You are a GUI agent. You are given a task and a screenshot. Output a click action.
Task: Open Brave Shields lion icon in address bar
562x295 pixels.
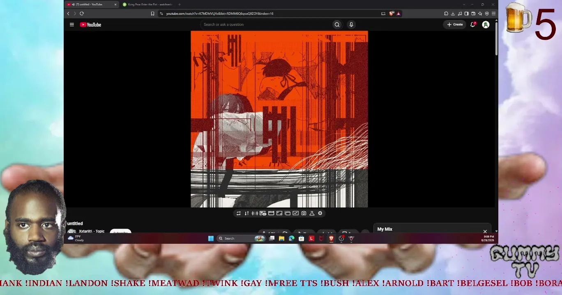click(392, 14)
